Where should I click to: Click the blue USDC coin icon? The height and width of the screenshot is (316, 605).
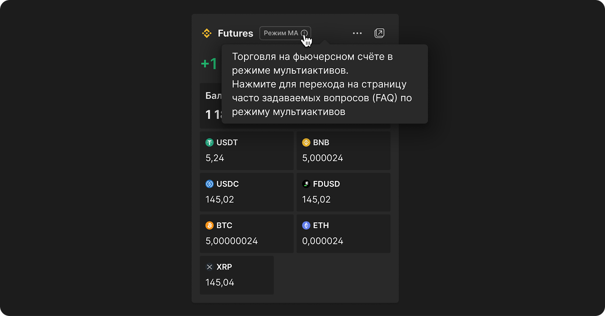coord(209,184)
